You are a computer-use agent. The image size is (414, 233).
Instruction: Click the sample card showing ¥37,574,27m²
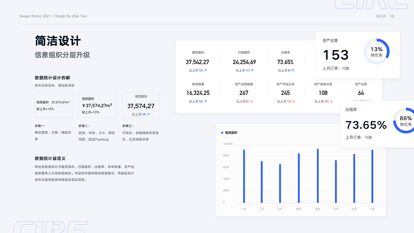click(x=97, y=105)
